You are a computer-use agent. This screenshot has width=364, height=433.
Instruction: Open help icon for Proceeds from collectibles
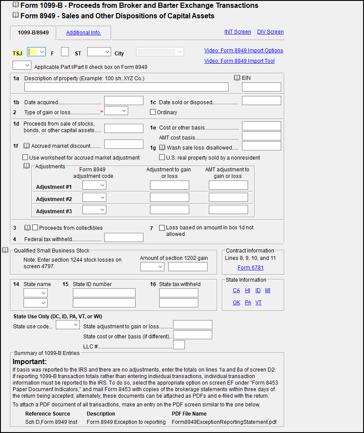(x=27, y=228)
